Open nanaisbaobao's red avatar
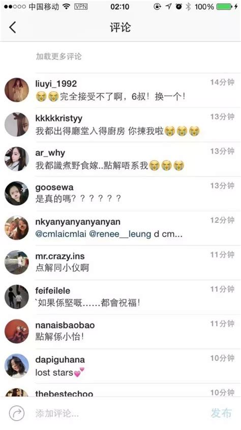 [17, 331]
